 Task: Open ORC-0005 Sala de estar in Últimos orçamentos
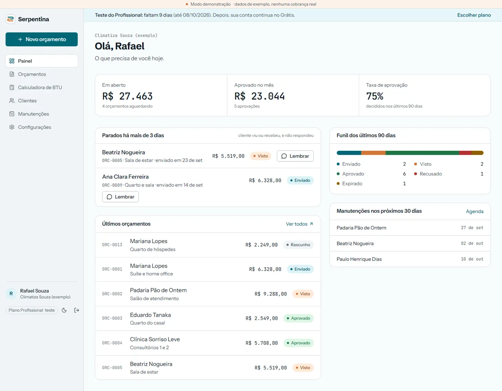click(x=208, y=367)
